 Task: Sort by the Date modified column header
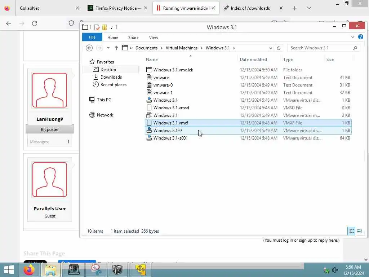point(253,60)
